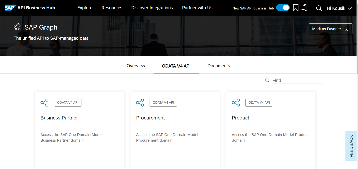Click the SAP Graph page heading
Screen dimensions: 358x169
point(41,27)
